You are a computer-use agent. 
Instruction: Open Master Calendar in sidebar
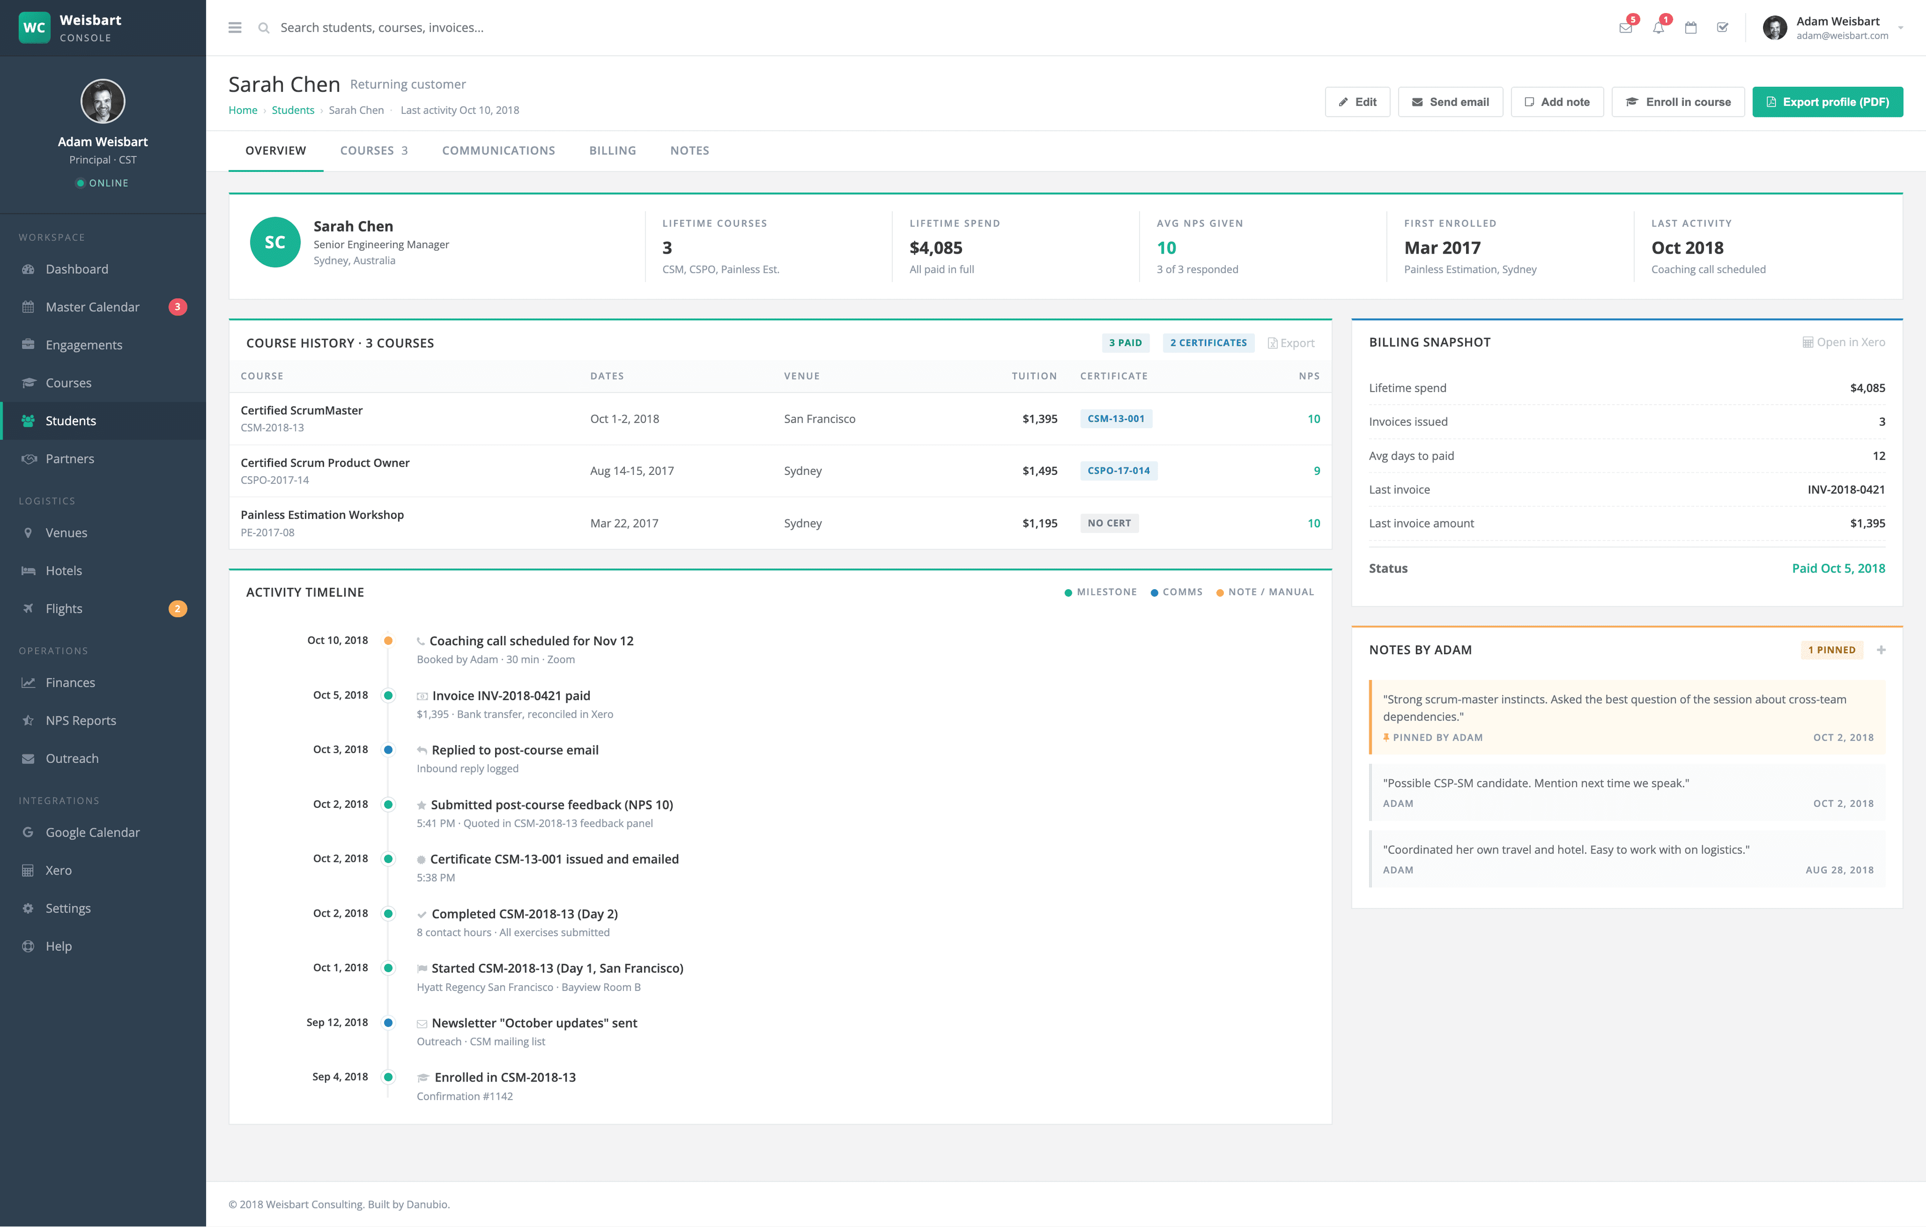102,307
